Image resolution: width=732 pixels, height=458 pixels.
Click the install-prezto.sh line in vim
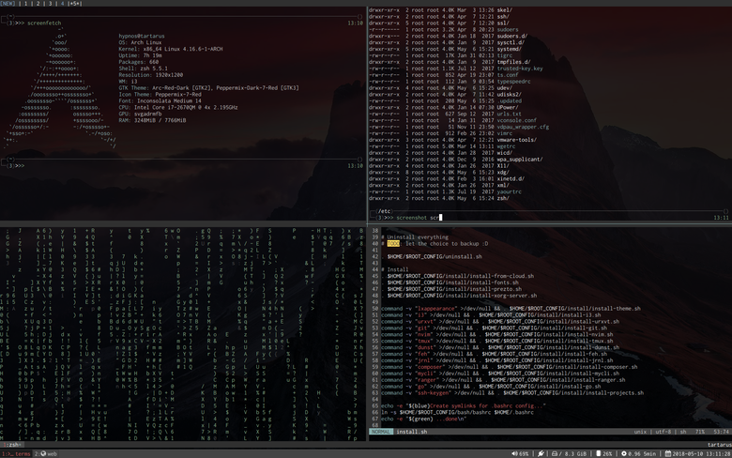(x=451, y=289)
